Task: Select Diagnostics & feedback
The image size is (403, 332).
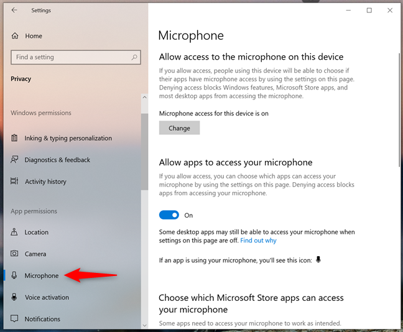Action: pos(57,160)
